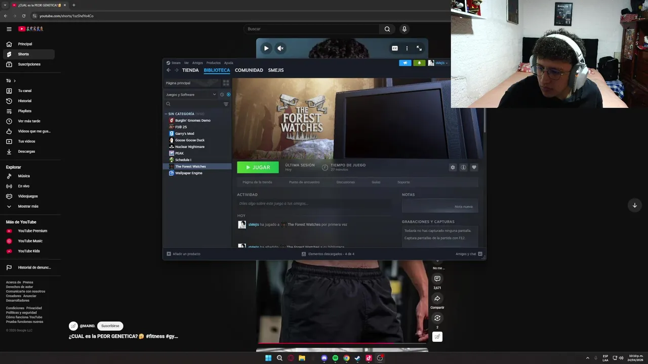Open game settings gear icon
This screenshot has height=364, width=648.
pos(453,167)
